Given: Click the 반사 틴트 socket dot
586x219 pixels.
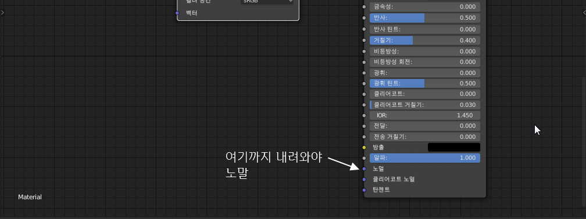Looking at the screenshot, I should pyautogui.click(x=365, y=29).
